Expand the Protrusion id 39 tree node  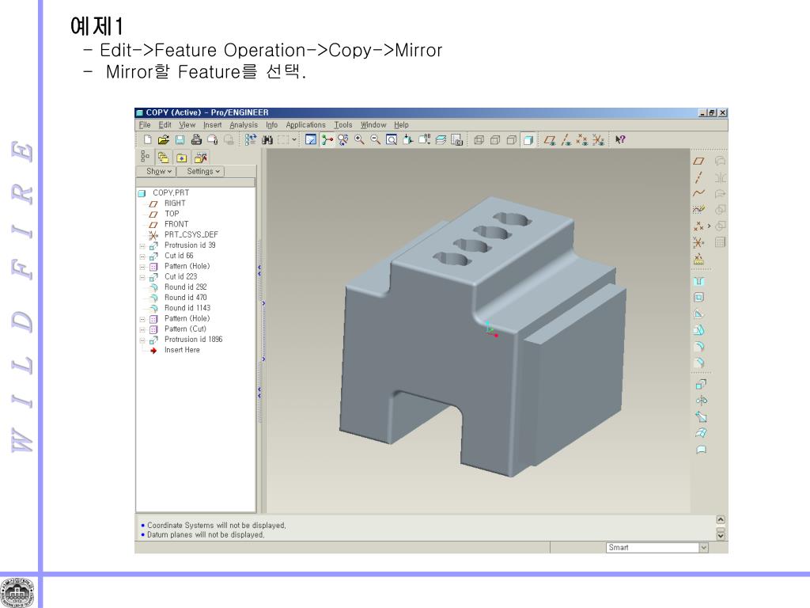point(142,245)
